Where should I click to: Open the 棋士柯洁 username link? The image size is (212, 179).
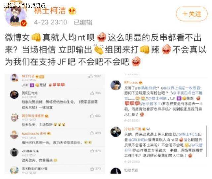[50, 11]
